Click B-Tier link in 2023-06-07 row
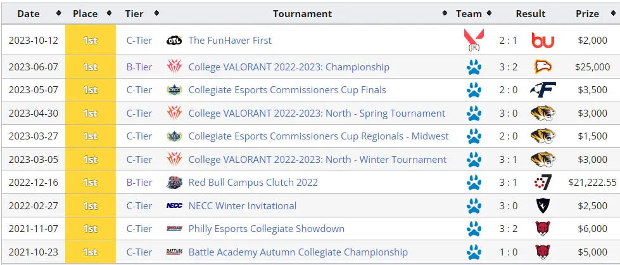 (139, 67)
